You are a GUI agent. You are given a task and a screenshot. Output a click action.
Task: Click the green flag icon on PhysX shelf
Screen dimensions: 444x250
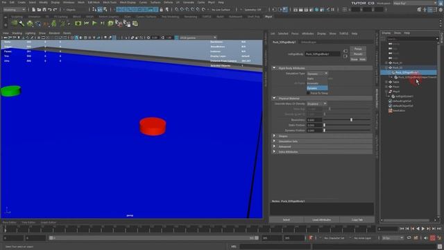(94, 24)
